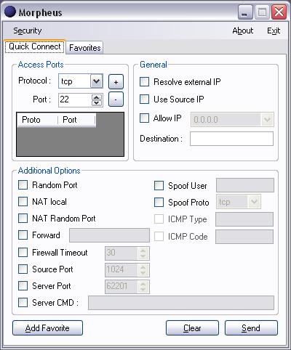Toggle the Allow IP checkbox
Viewport: 291px width, 350px height.
click(144, 118)
